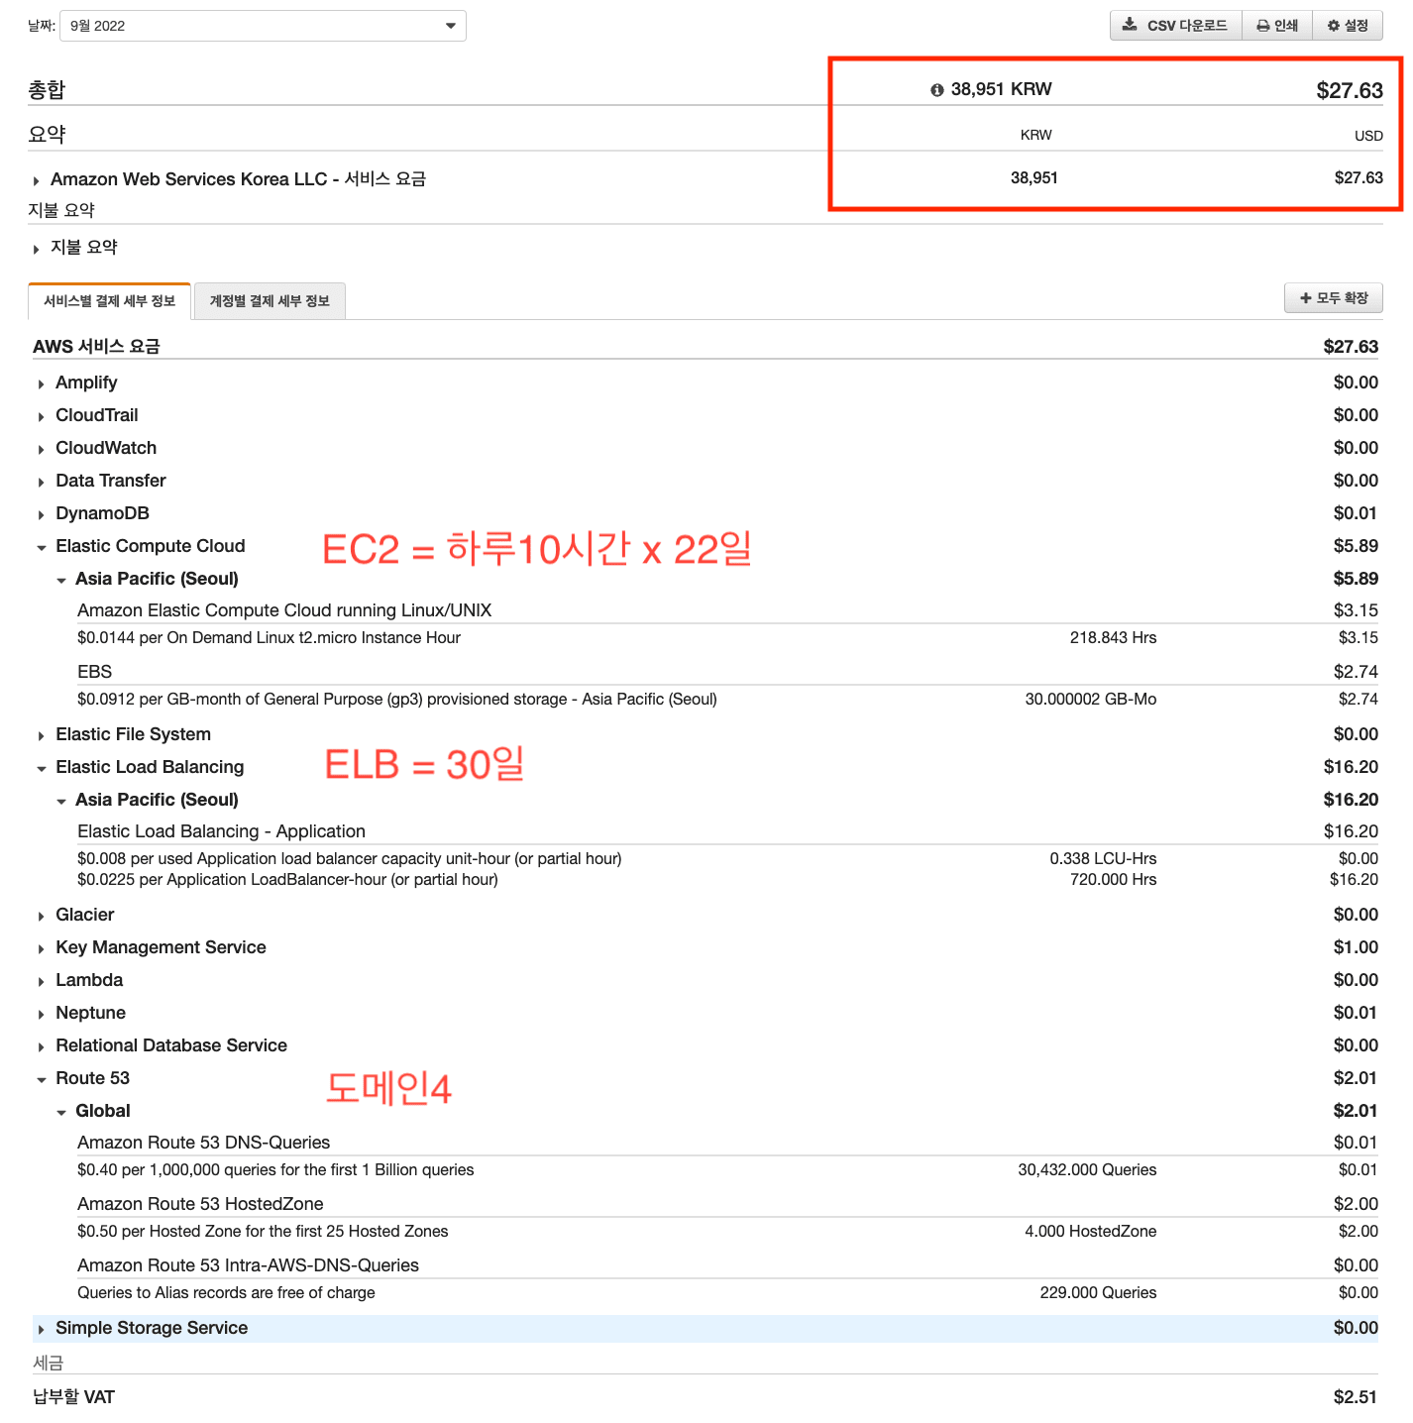Click the $0.40 per 1,000,000 queries line
This screenshot has width=1413, height=1423.
[x=275, y=1170]
